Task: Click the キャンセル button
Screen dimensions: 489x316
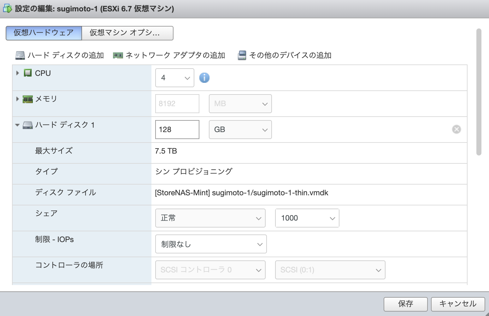Action: pyautogui.click(x=458, y=304)
